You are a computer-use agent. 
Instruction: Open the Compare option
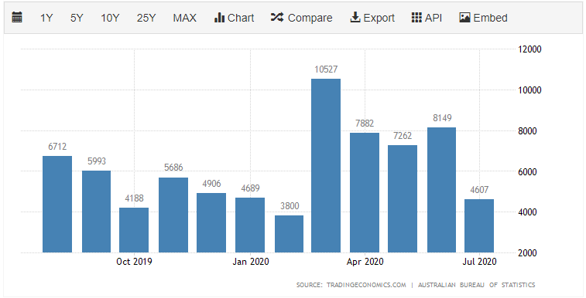point(302,18)
